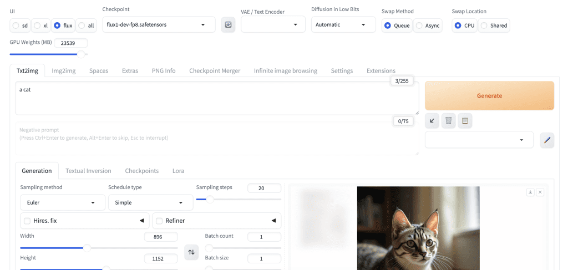Set swap location to Shared

point(494,26)
